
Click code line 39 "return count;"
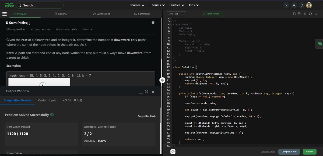(194, 139)
